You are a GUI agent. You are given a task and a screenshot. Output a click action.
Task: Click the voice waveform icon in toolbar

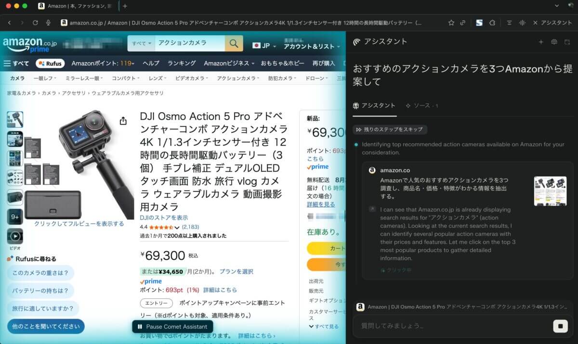(x=522, y=23)
